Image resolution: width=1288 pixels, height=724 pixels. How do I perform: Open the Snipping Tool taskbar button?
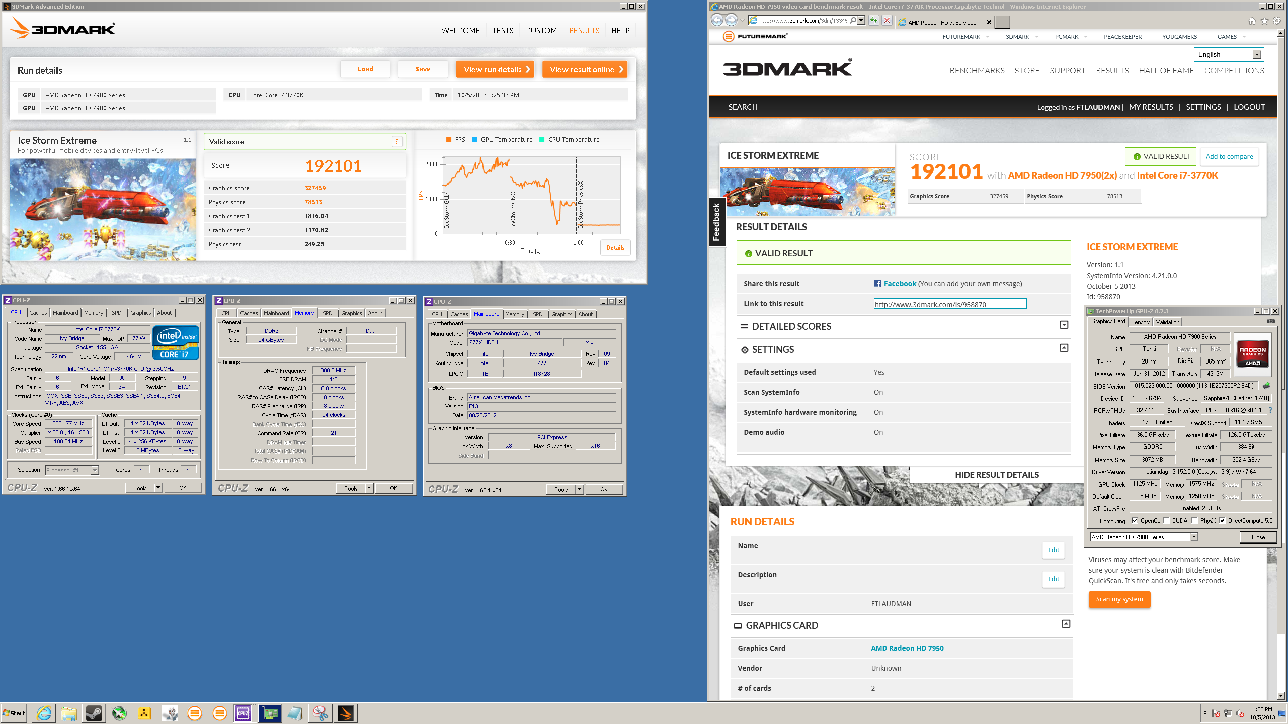[320, 713]
